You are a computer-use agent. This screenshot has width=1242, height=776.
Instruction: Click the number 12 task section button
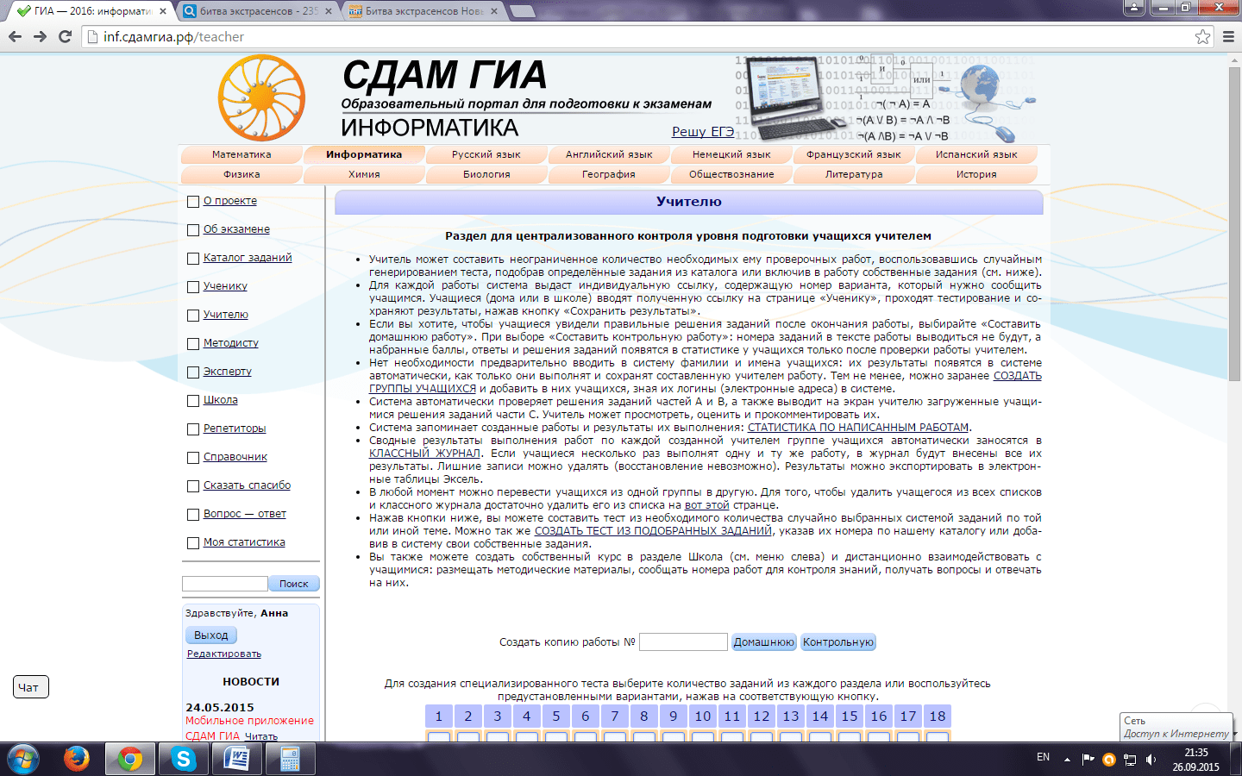pos(762,717)
